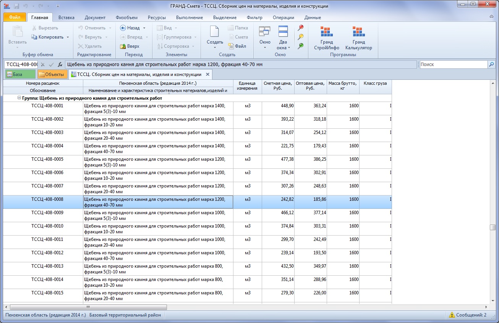Open the Файл menu
This screenshot has height=323, width=499.
click(15, 18)
